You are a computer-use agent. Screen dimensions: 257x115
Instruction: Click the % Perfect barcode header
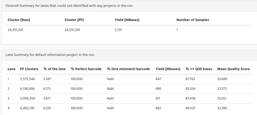[x=86, y=69]
